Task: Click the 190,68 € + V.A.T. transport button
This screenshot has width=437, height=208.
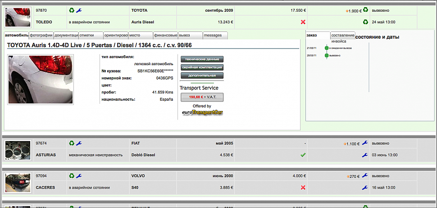Action: tap(202, 97)
